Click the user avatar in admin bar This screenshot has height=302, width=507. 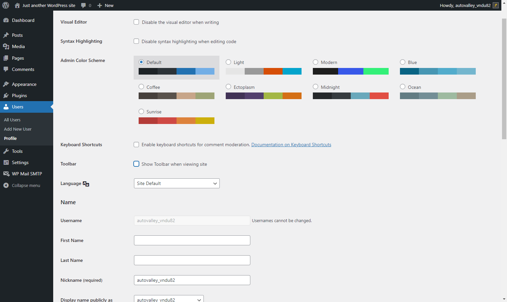point(496,5)
